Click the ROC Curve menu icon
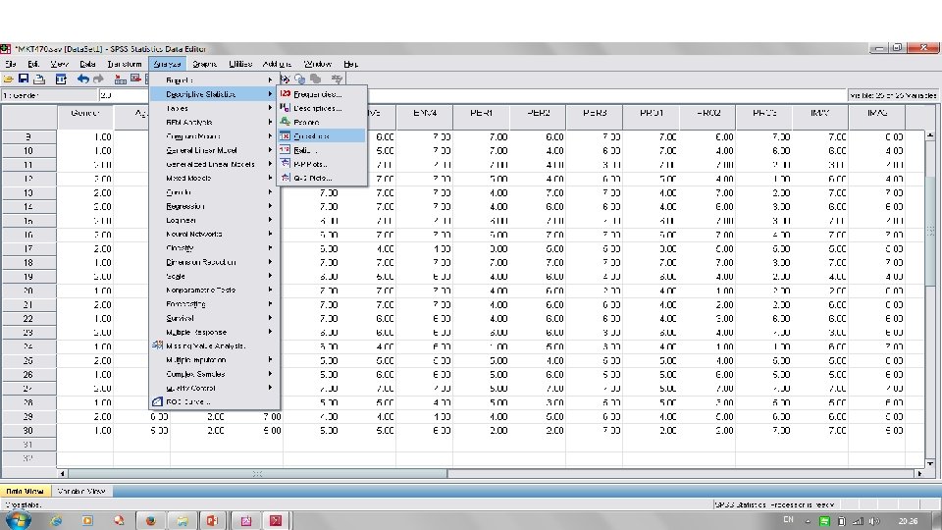This screenshot has width=942, height=530. coord(157,401)
